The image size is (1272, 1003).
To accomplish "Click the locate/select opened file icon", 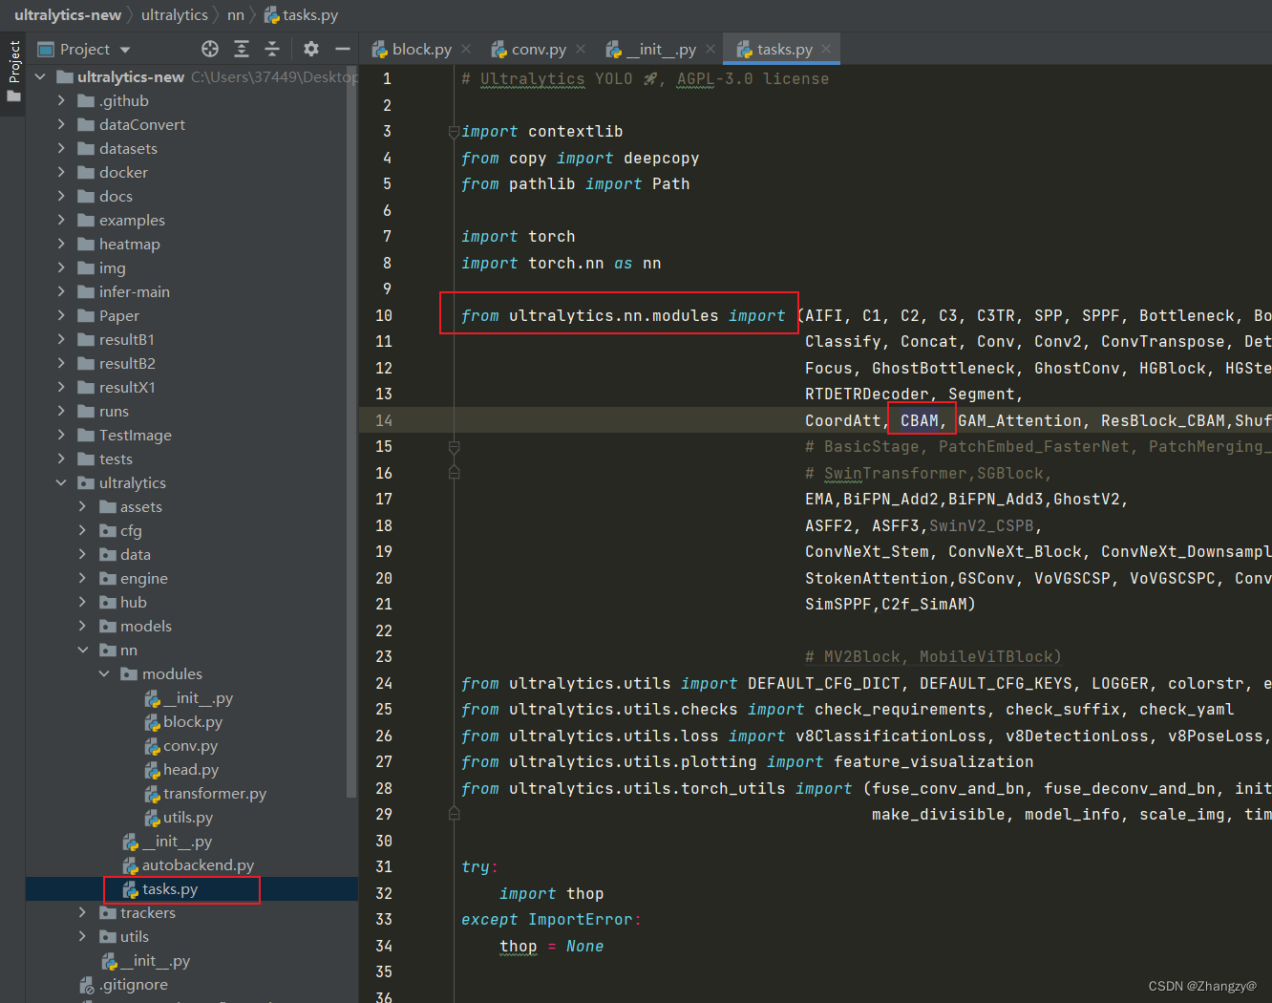I will [210, 49].
